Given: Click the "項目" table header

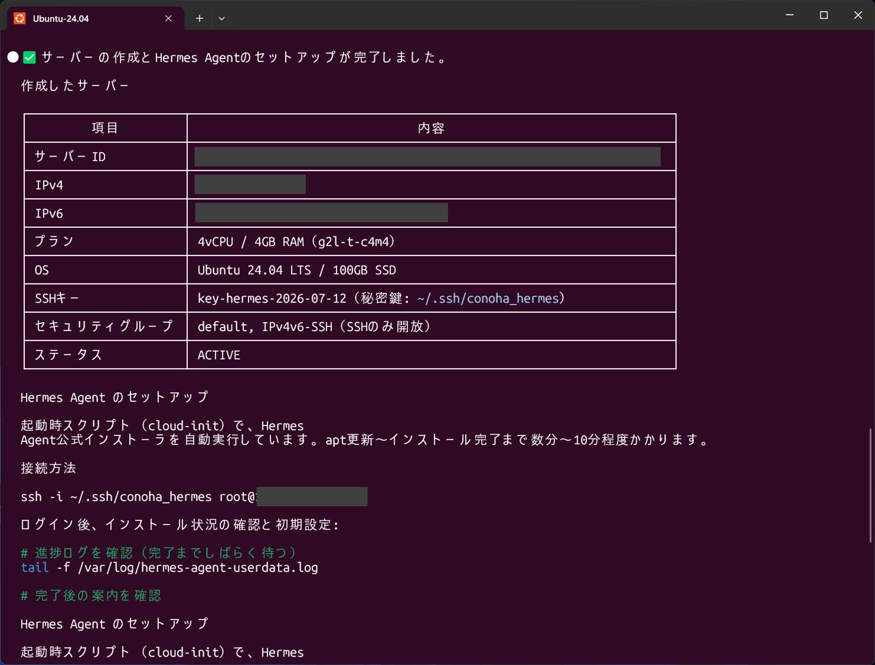Looking at the screenshot, I should (x=105, y=128).
